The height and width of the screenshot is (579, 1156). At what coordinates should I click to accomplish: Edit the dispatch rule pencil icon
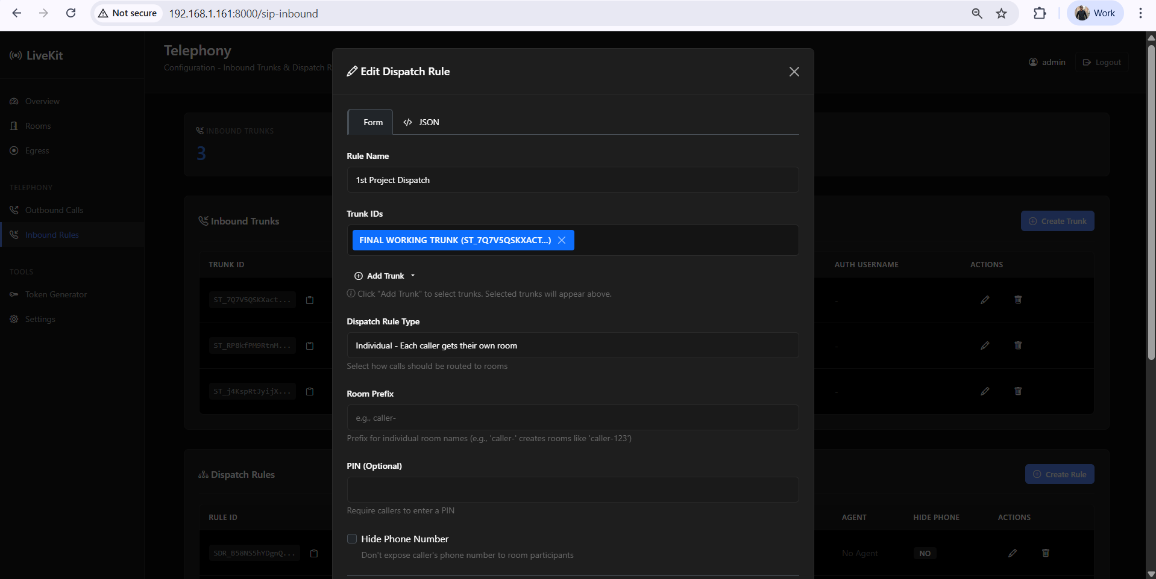tap(1013, 553)
